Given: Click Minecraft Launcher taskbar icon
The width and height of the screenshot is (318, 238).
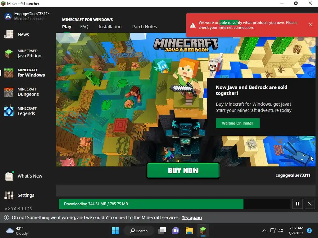Looking at the screenshot, I should (x=203, y=231).
